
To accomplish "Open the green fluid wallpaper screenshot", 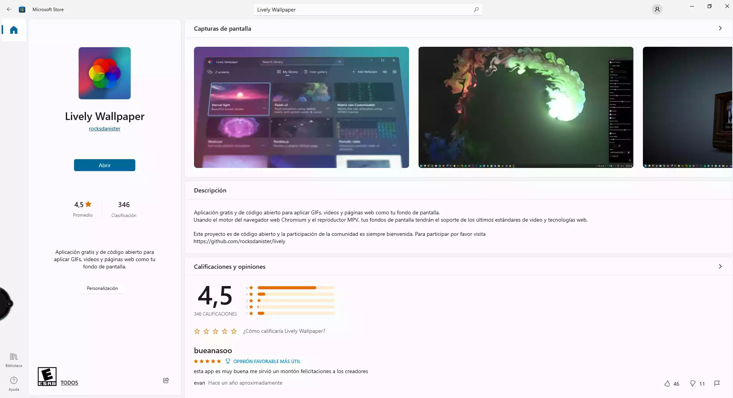I will 526,107.
